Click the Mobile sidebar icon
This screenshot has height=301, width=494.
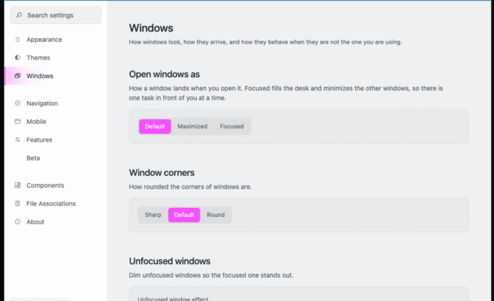pyautogui.click(x=18, y=121)
